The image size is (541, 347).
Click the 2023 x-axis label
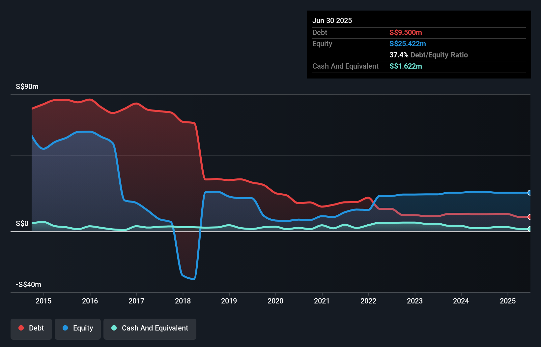pyautogui.click(x=415, y=301)
